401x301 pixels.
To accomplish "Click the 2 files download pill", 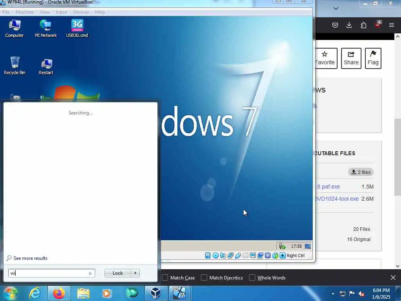I will (361, 172).
